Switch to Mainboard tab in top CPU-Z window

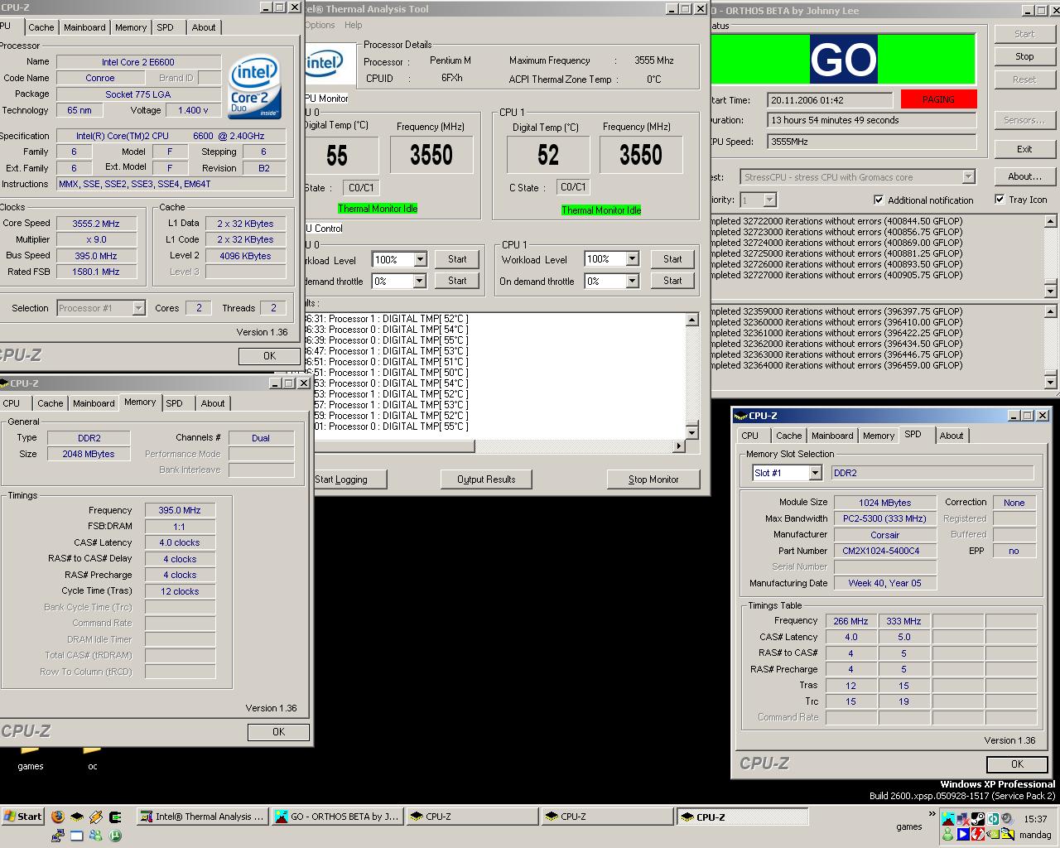click(x=84, y=27)
